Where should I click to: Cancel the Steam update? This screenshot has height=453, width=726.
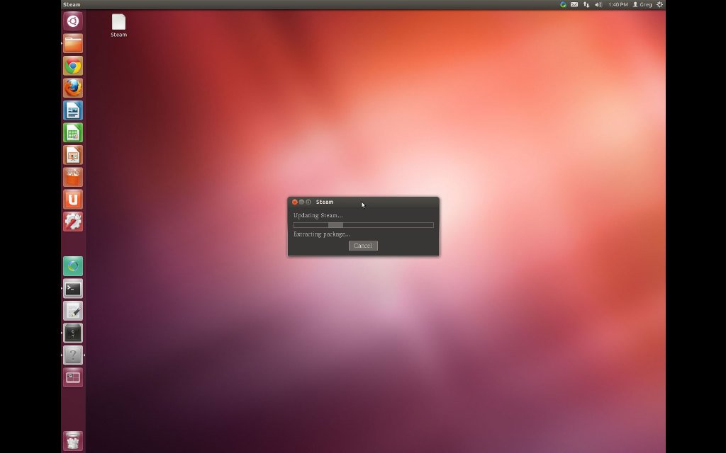coord(363,246)
